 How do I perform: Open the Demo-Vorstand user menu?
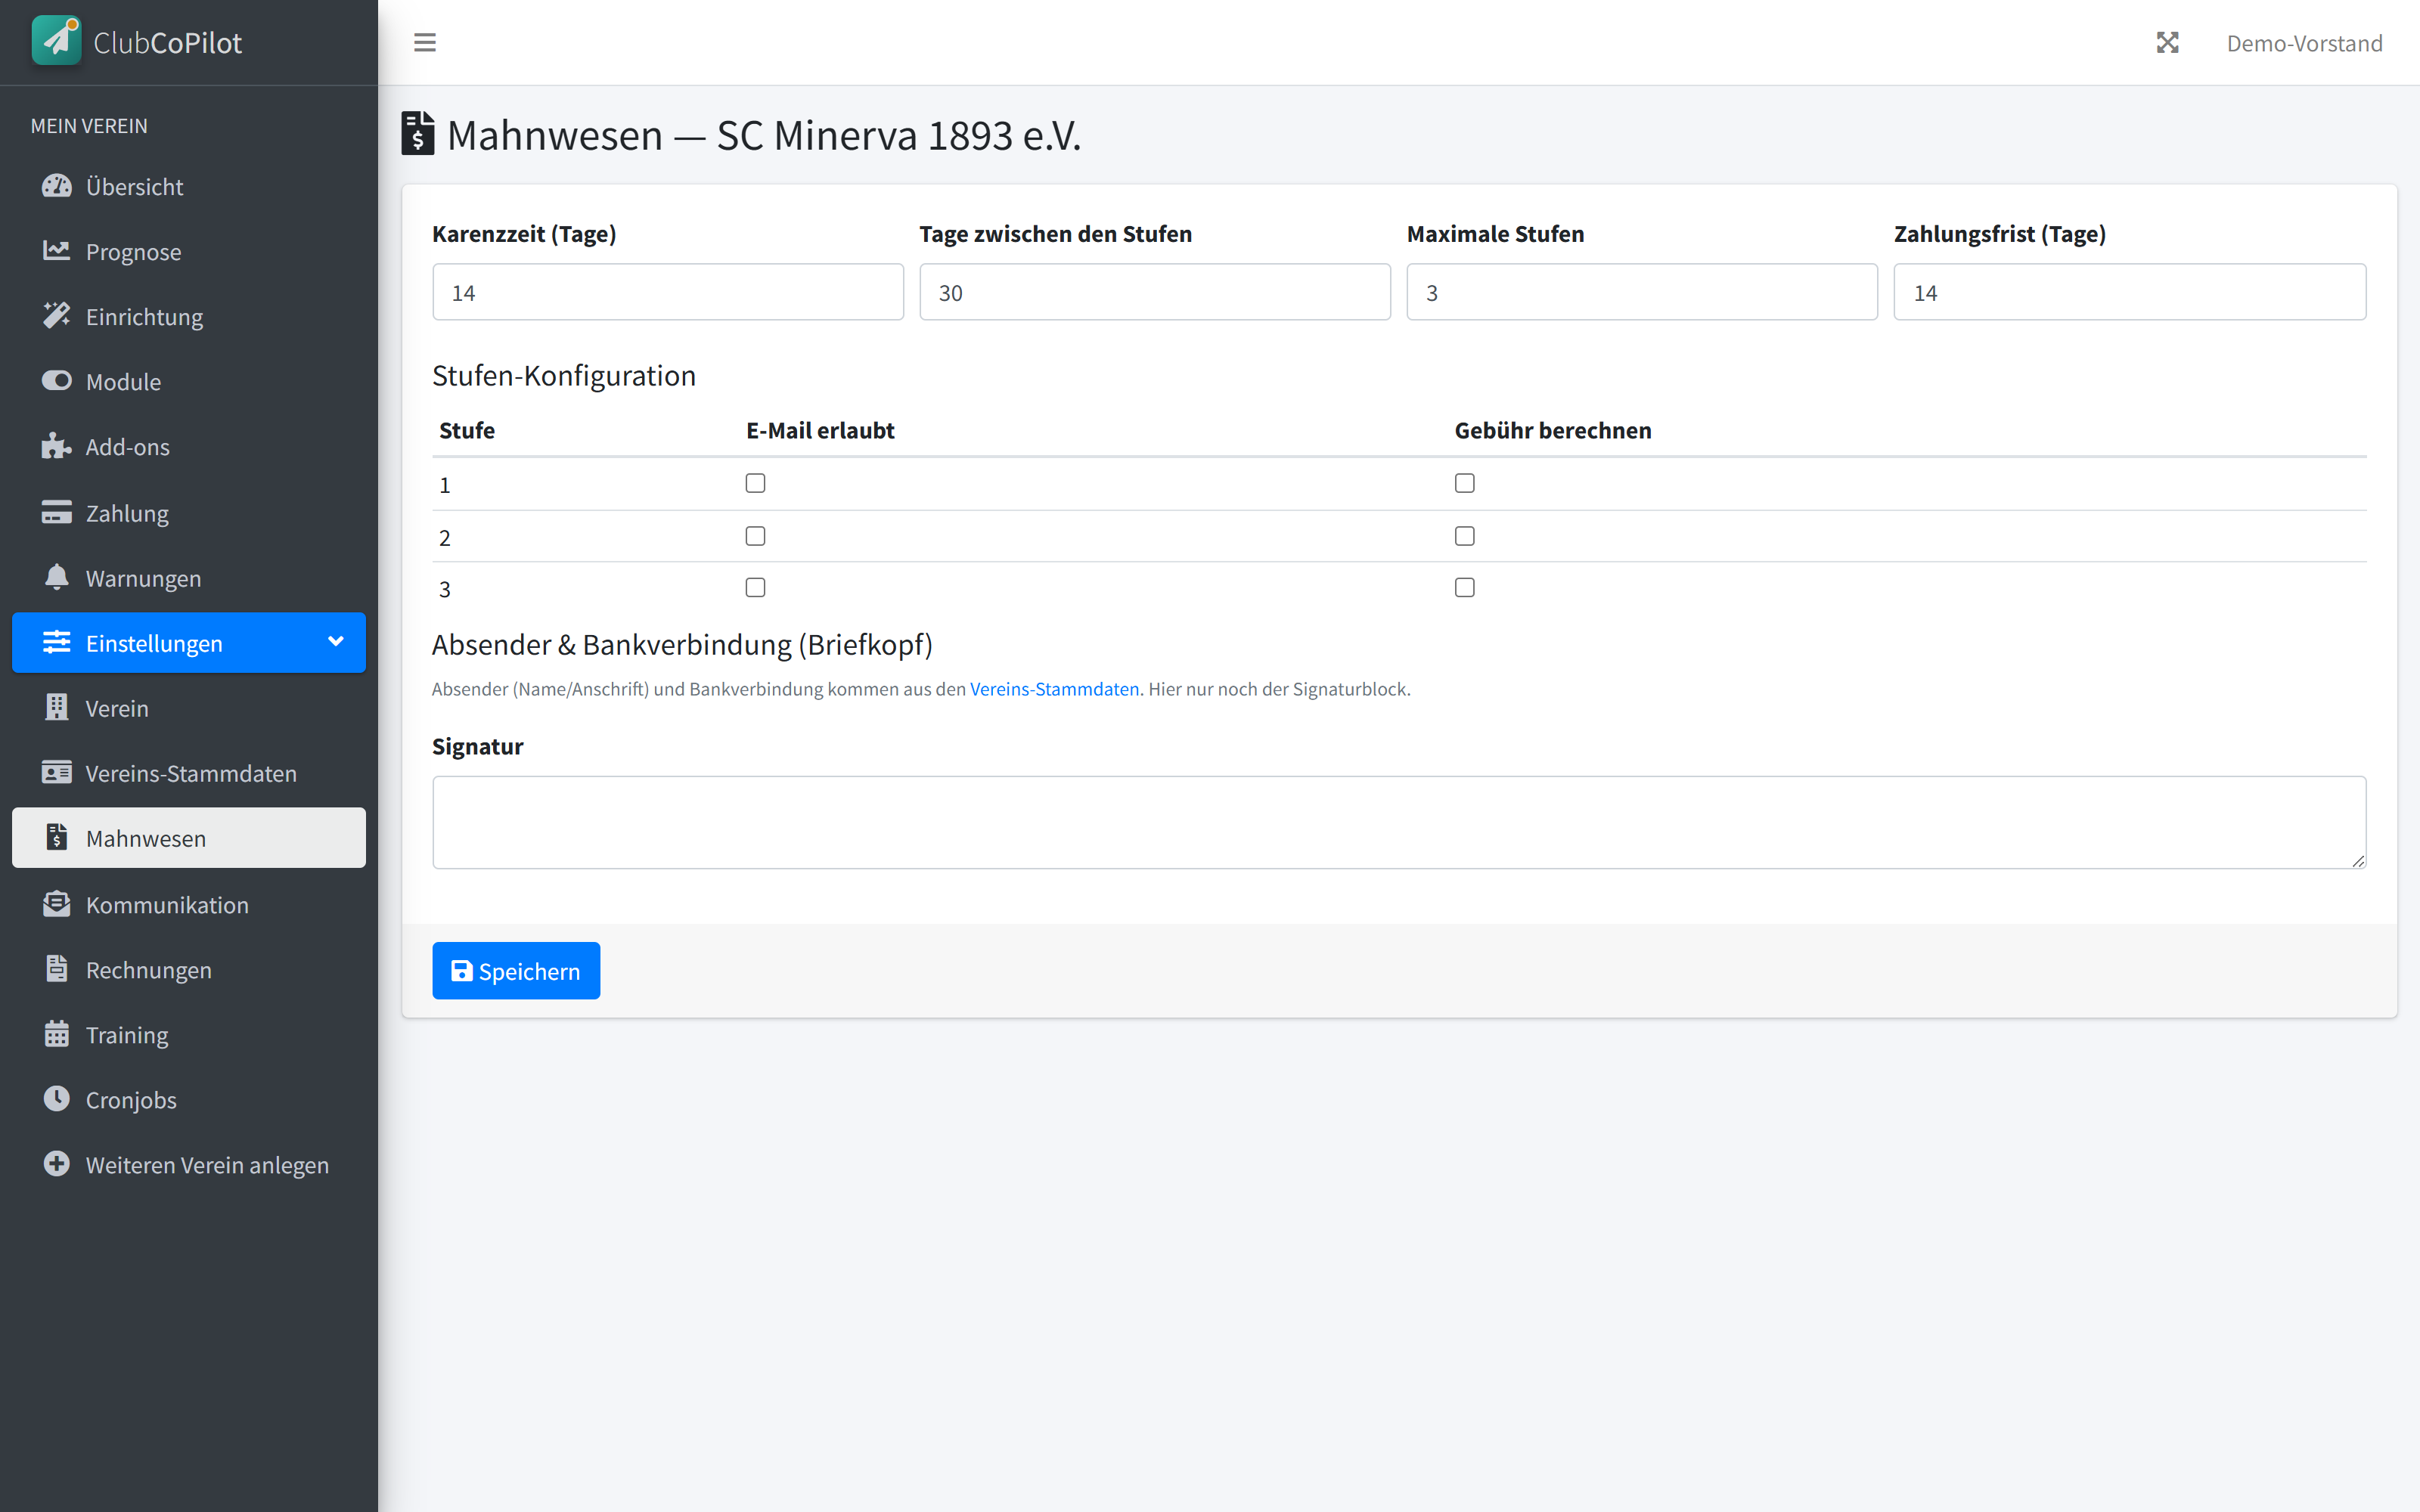tap(2304, 43)
